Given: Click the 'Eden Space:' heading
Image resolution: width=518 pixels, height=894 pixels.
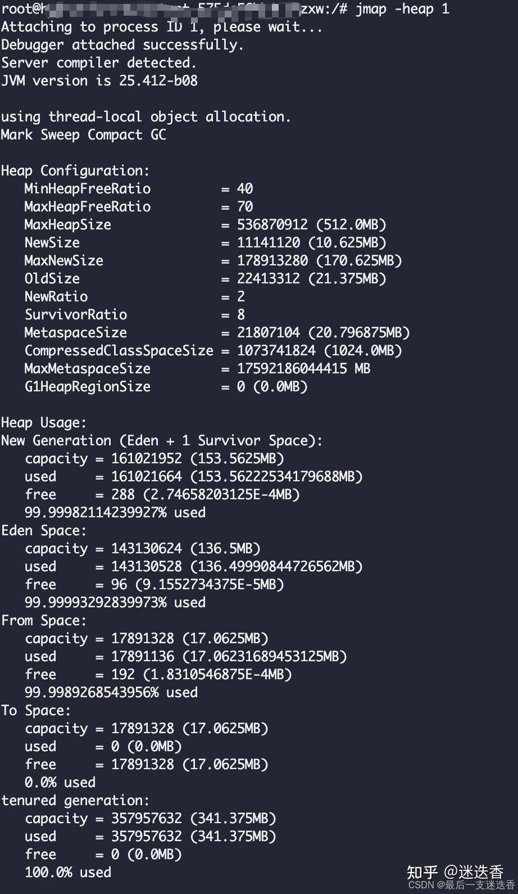Looking at the screenshot, I should click(x=44, y=531).
